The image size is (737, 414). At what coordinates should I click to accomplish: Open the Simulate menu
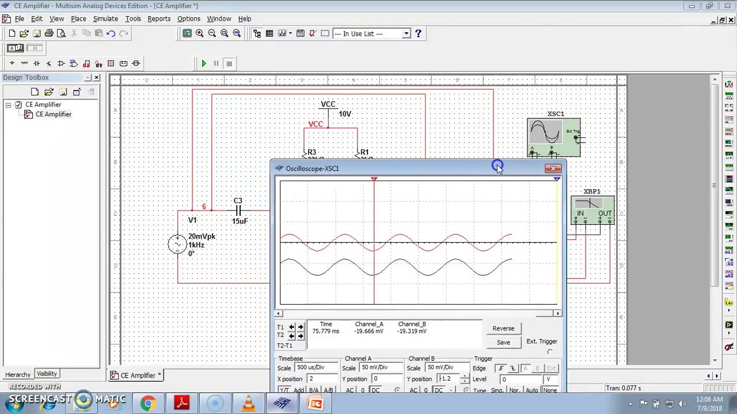pos(105,18)
